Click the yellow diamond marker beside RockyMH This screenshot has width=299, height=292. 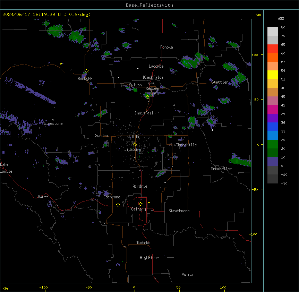(87, 71)
